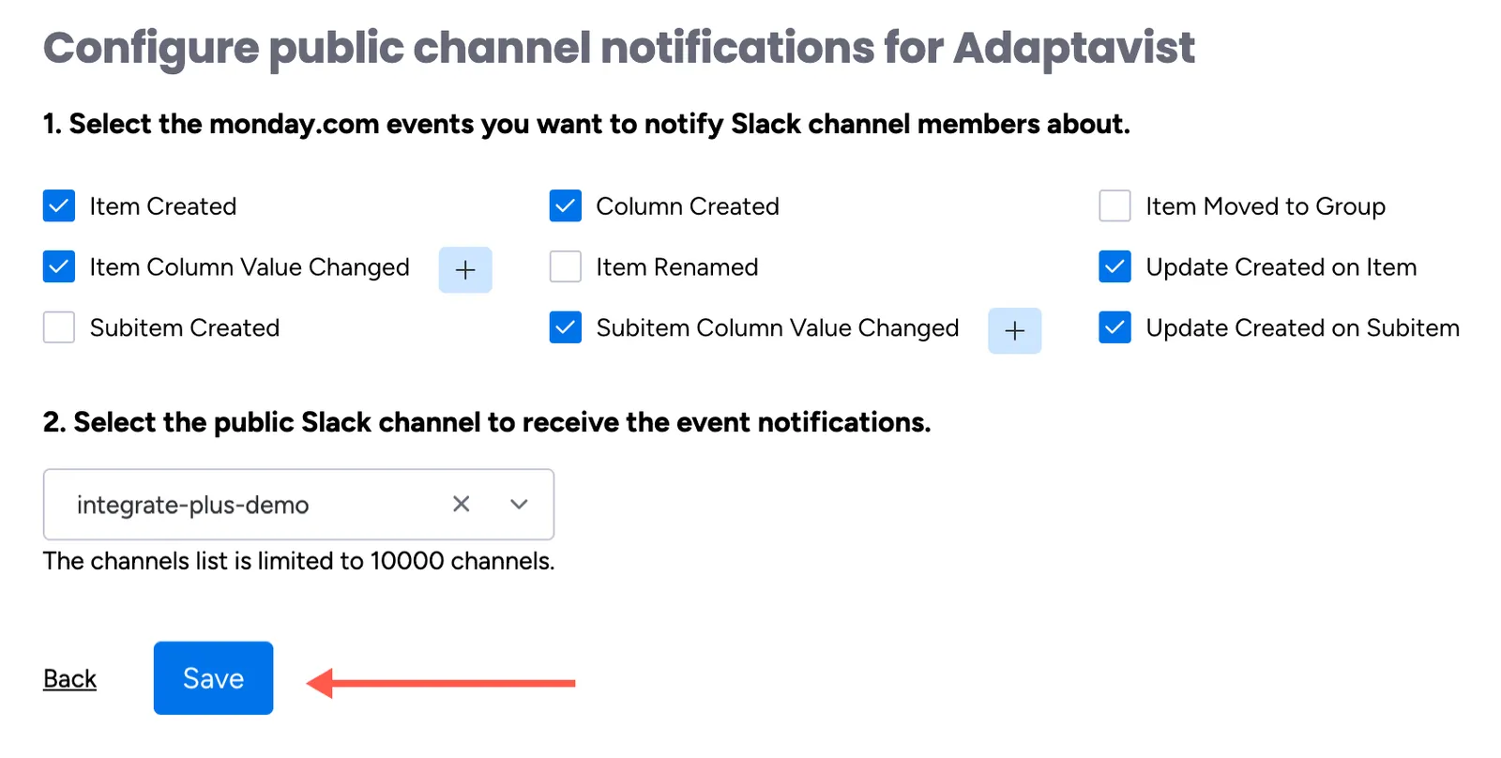Click the Item Created label

click(163, 206)
